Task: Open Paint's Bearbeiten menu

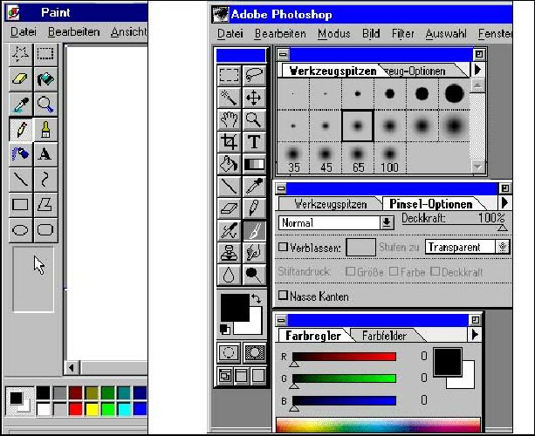Action: tap(73, 32)
